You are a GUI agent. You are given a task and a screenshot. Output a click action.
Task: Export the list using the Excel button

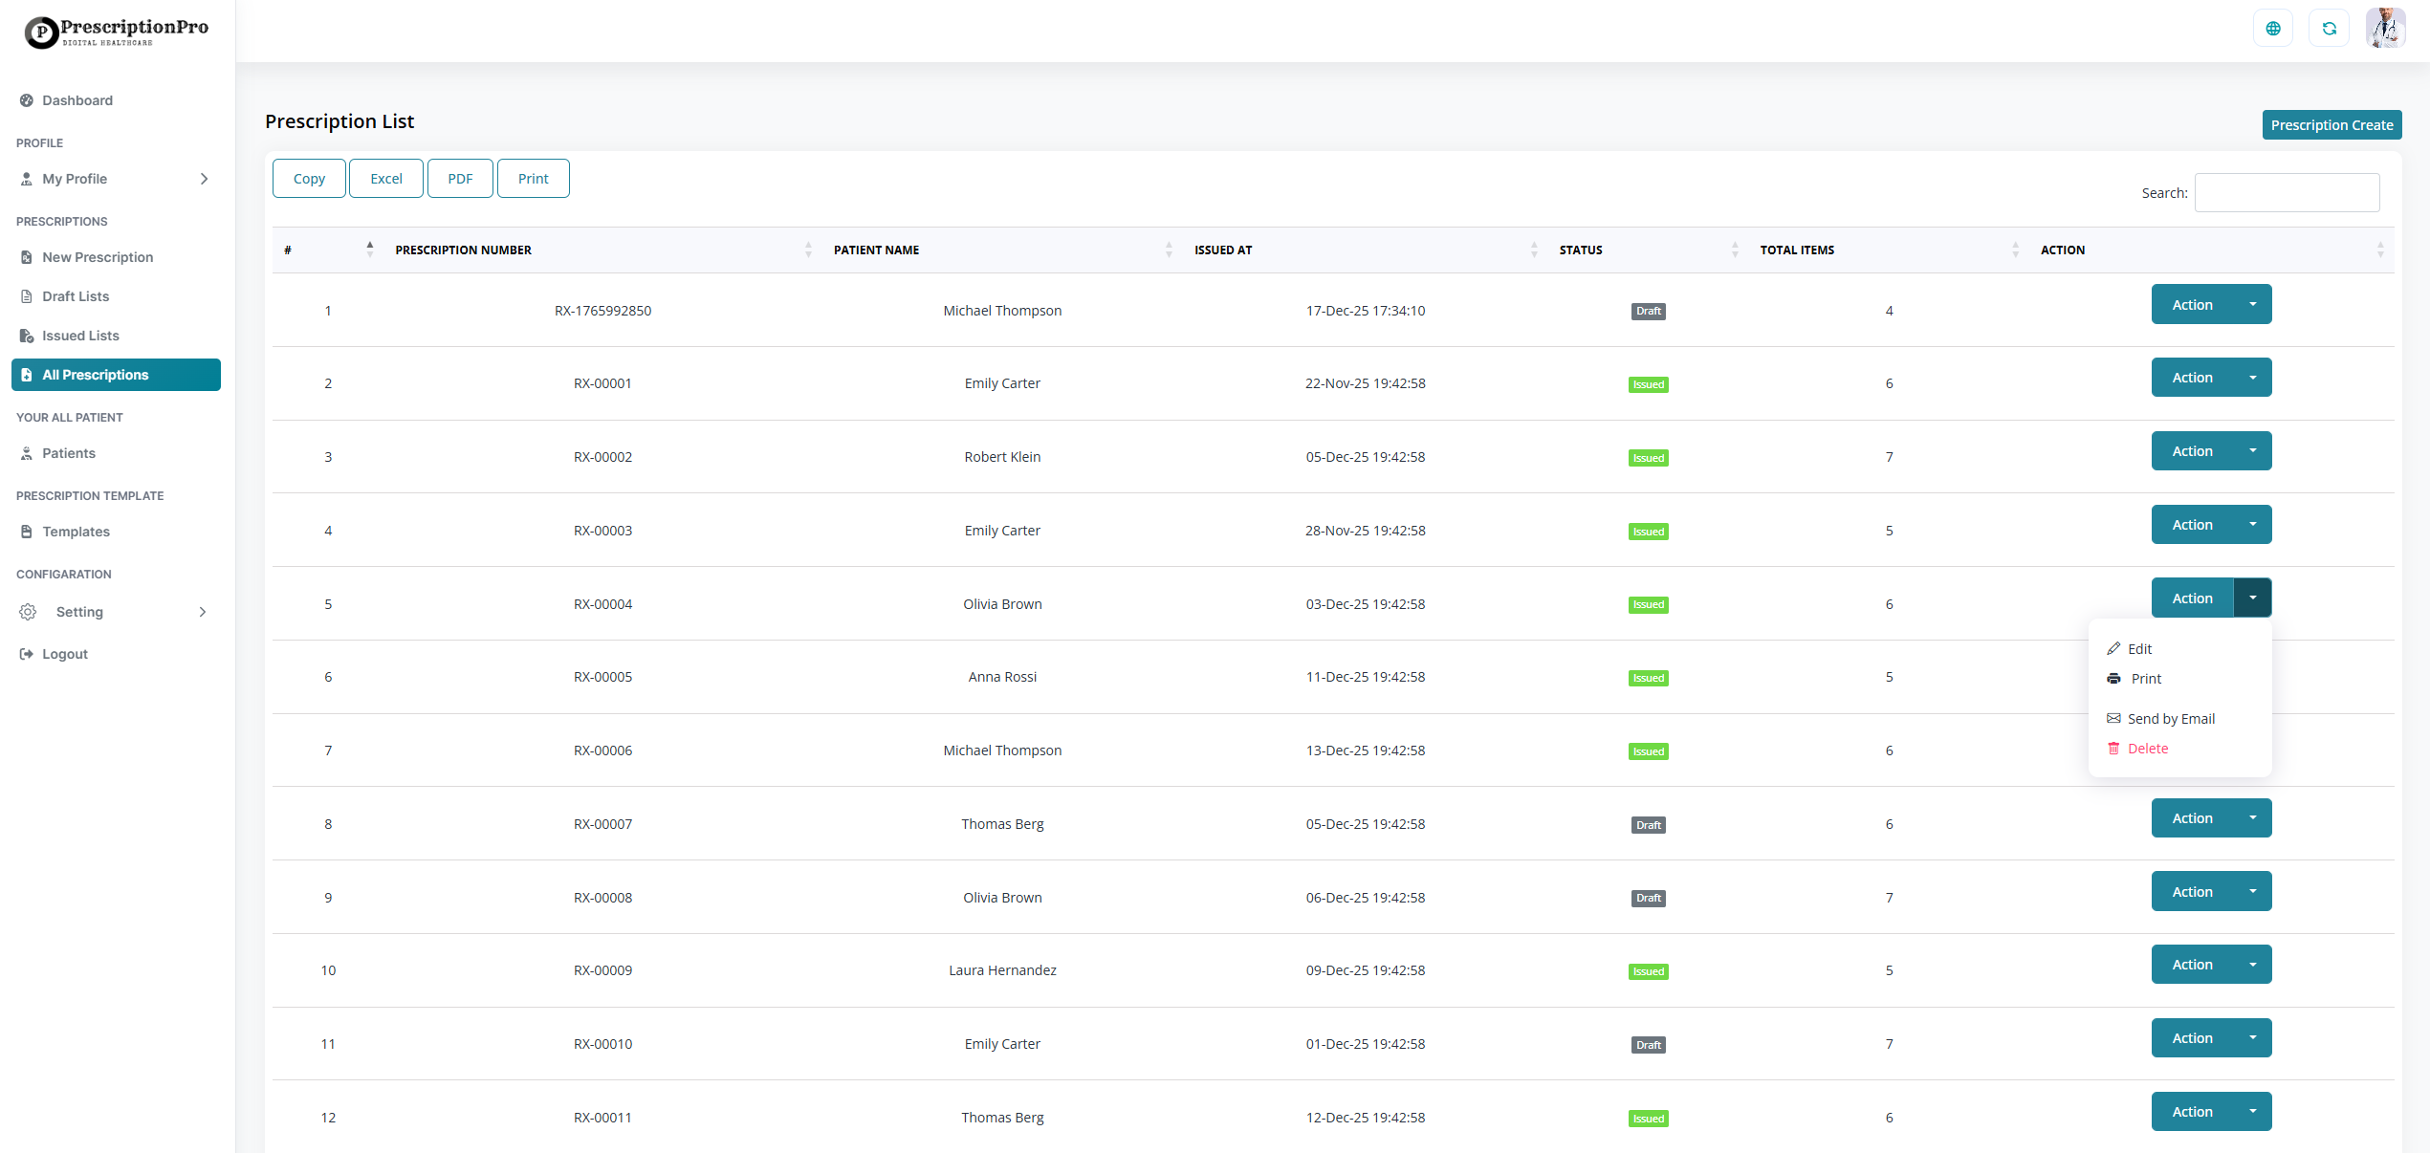(x=386, y=179)
